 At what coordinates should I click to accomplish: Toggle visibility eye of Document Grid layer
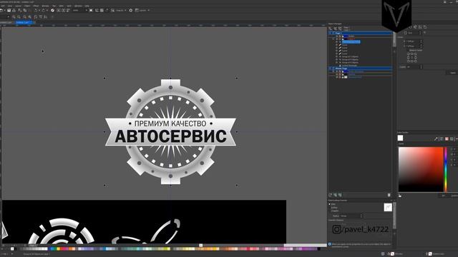337,77
